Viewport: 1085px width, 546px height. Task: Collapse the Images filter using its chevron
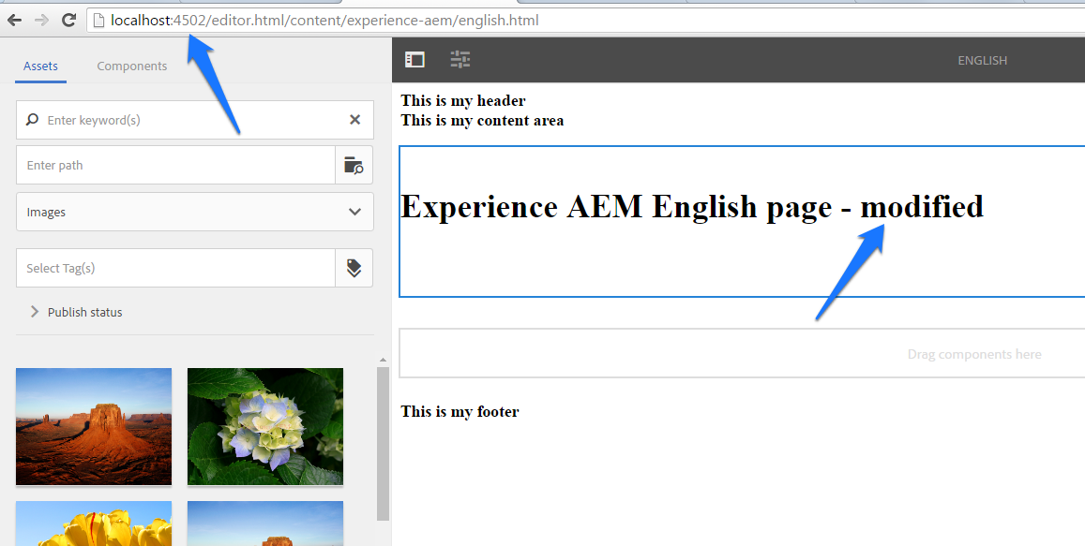354,212
